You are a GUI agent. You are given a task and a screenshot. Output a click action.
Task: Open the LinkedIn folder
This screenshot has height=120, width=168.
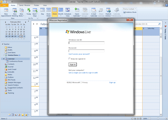pyautogui.click(x=11, y=72)
